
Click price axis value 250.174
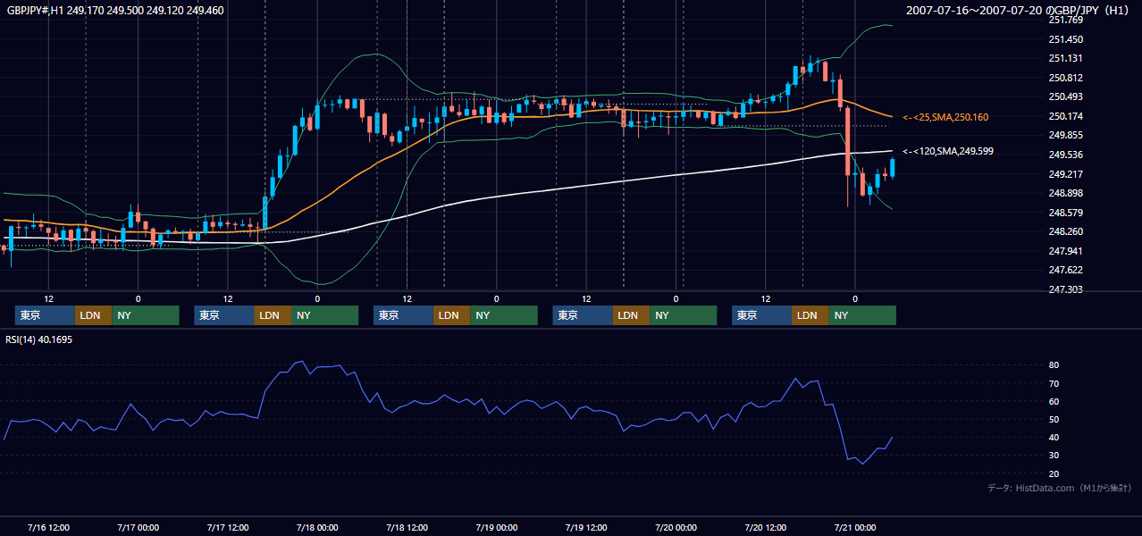[x=1065, y=116]
